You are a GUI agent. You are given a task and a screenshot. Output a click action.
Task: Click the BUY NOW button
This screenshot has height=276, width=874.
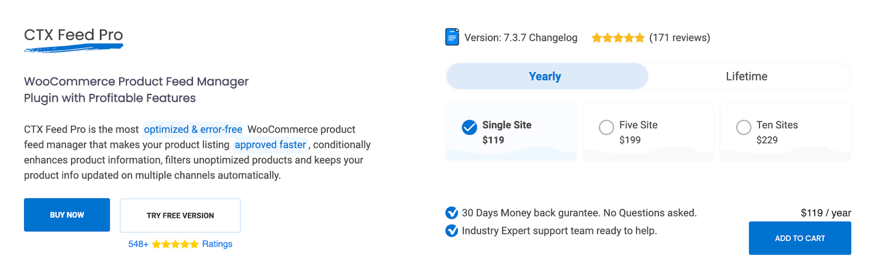click(67, 215)
